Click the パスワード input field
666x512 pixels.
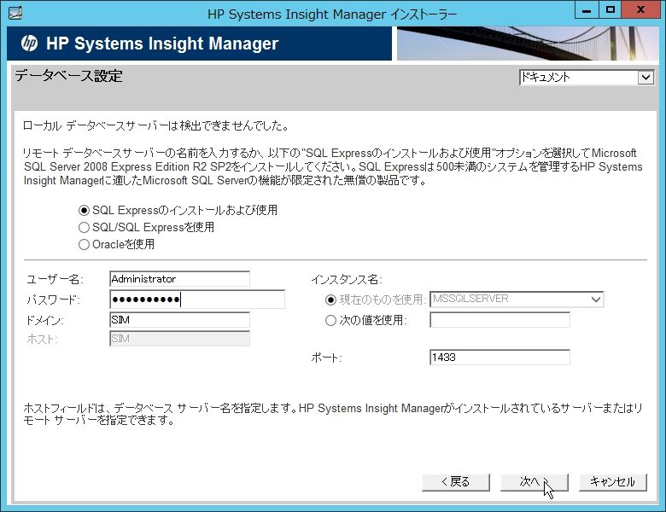[x=197, y=300]
